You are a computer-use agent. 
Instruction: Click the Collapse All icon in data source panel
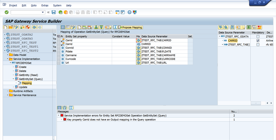point(226,27)
